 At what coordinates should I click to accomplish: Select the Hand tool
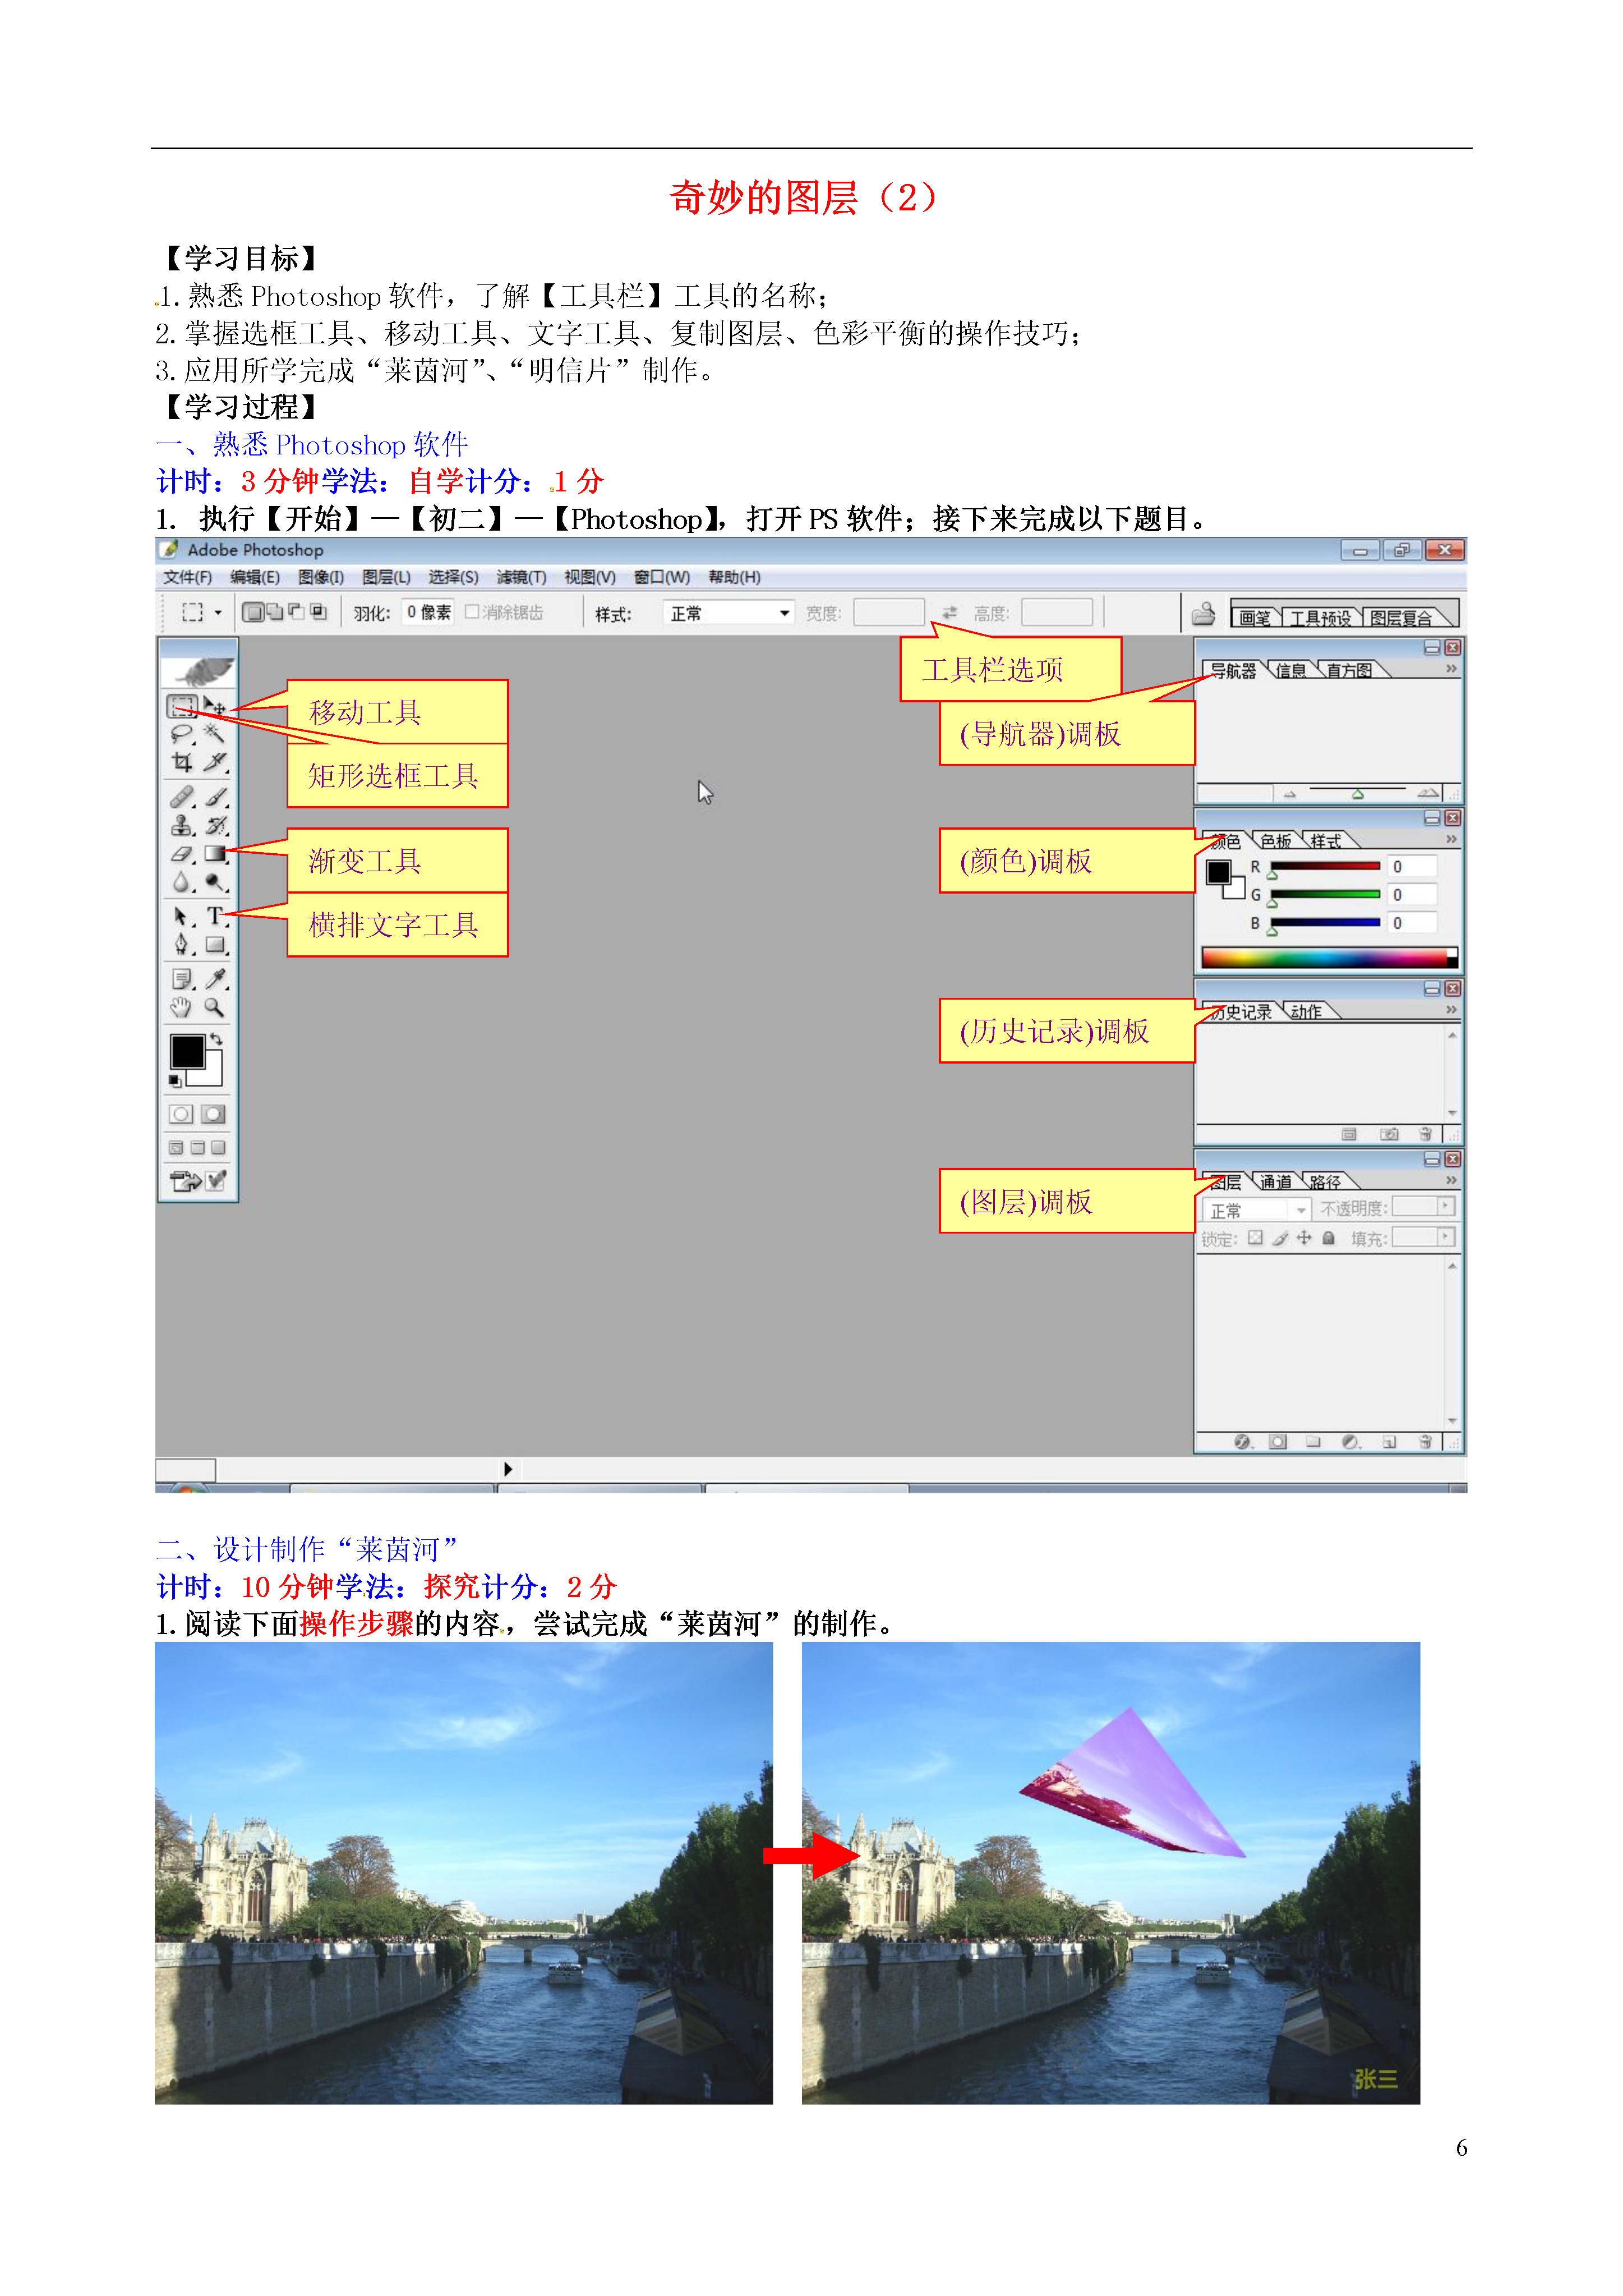tap(181, 1007)
